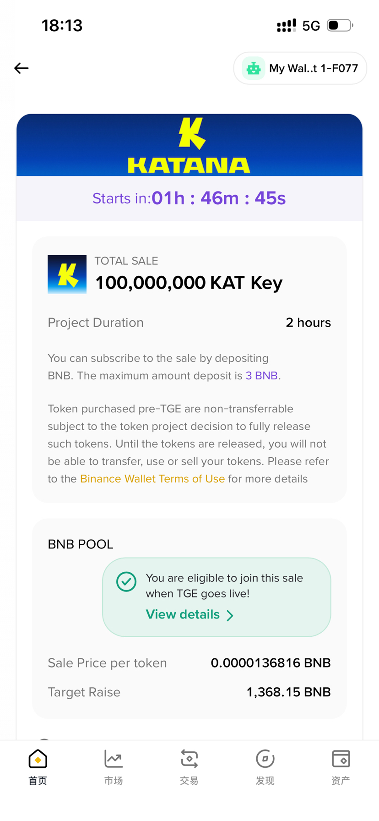Tap the green robot wallet avatar
Image resolution: width=379 pixels, height=821 pixels.
coord(254,68)
